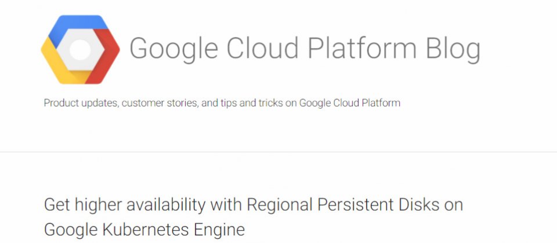Click the horizontal divider line below the header

(x=278, y=152)
